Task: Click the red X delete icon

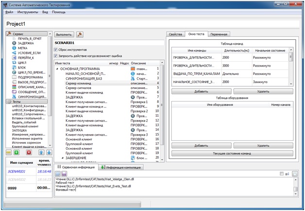Action: coord(29,152)
